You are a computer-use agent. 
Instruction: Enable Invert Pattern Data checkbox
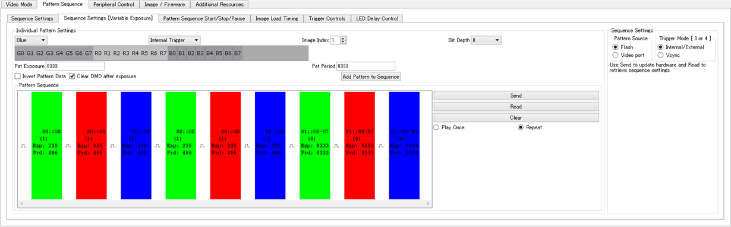point(17,76)
